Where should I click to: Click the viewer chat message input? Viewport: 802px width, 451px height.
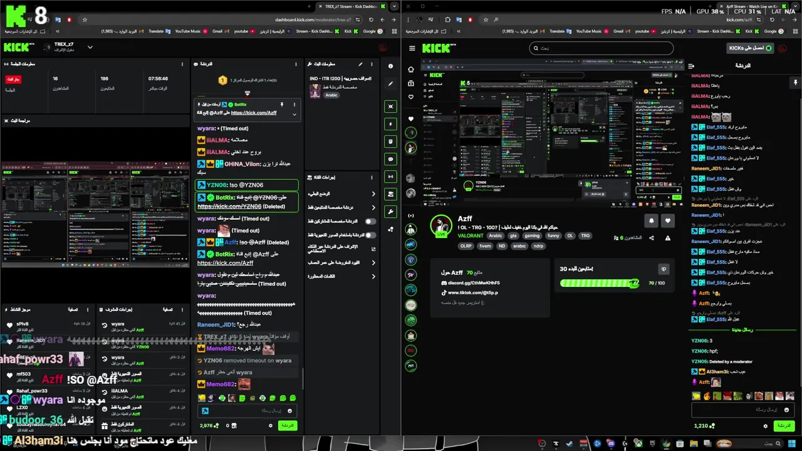(x=743, y=410)
